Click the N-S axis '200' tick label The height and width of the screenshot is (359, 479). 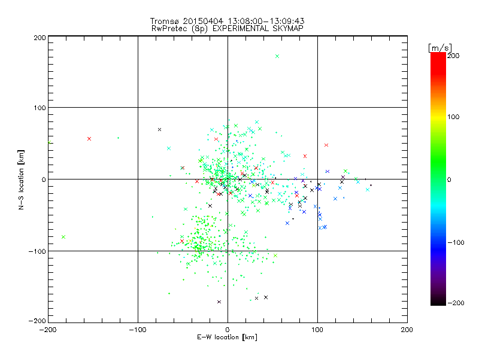(x=40, y=38)
